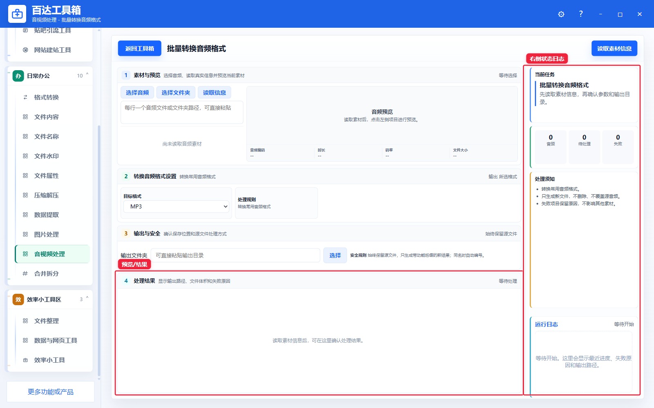The image size is (654, 408).
Task: Click hash icon next to 合并拆分
Action: pos(25,273)
